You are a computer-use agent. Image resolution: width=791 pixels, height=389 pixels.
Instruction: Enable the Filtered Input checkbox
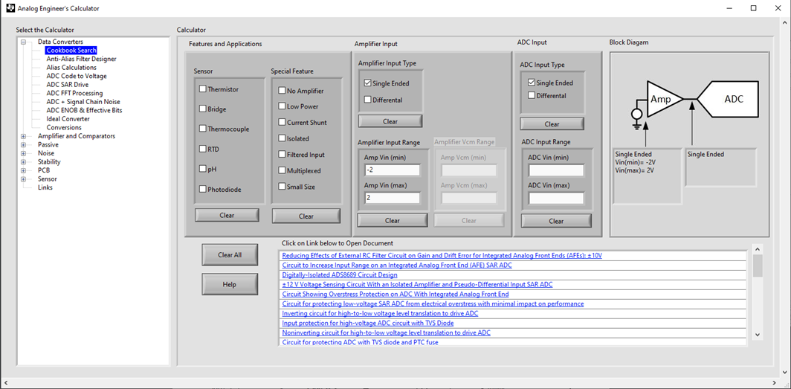click(282, 155)
